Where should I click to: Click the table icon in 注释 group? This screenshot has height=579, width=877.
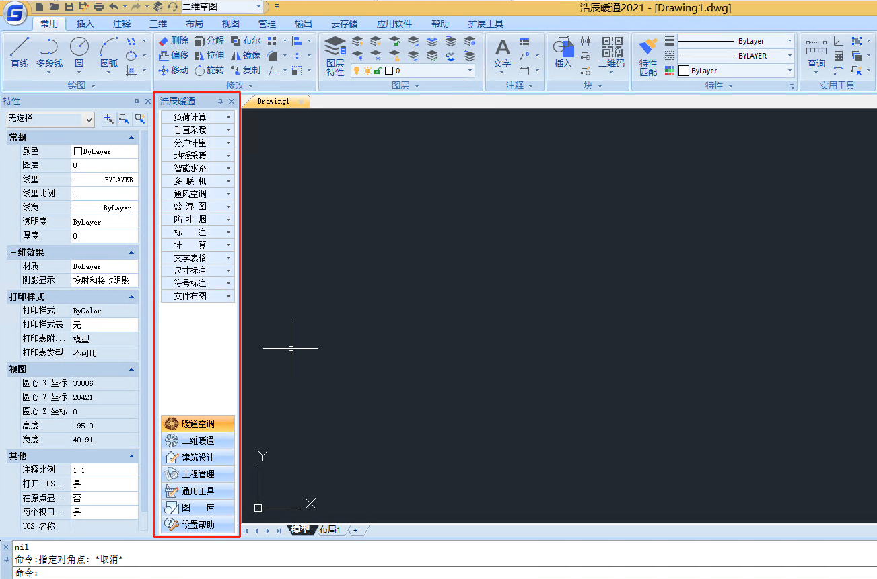click(524, 41)
